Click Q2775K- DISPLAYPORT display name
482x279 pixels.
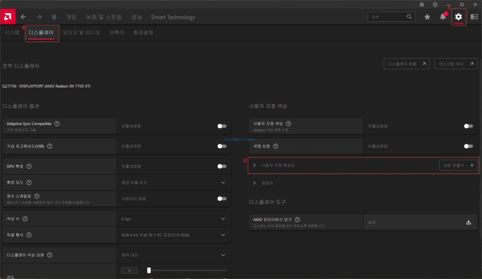tap(46, 86)
